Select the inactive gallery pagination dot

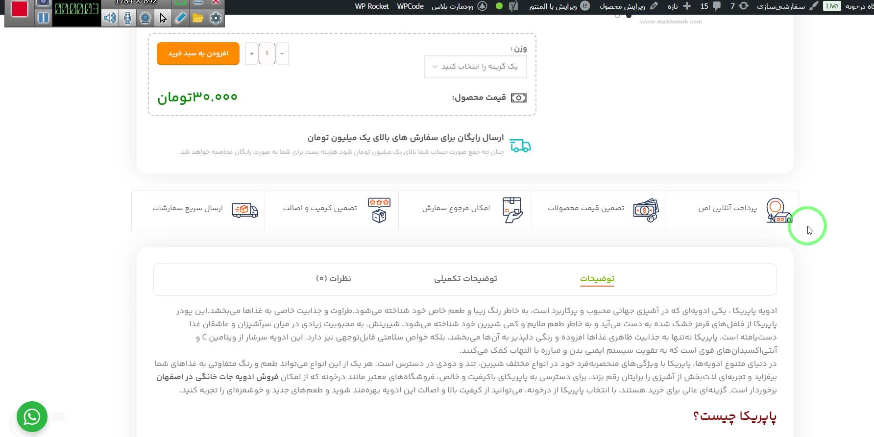tap(617, 16)
